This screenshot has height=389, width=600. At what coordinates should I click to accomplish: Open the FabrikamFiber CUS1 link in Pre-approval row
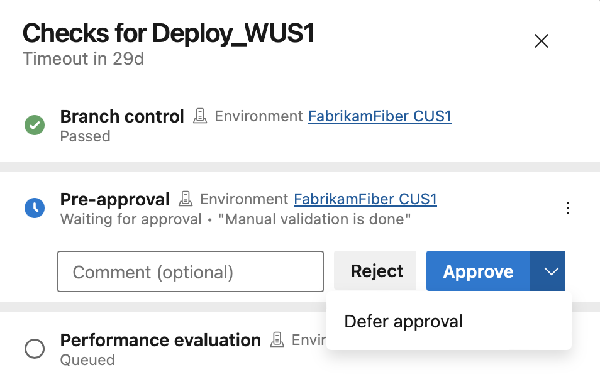pyautogui.click(x=365, y=199)
